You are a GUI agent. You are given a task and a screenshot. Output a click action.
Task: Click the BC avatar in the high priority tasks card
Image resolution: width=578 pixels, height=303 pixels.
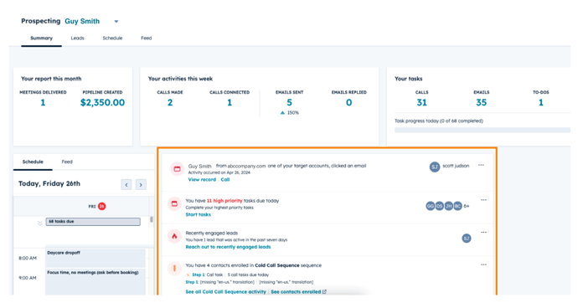pyautogui.click(x=457, y=206)
